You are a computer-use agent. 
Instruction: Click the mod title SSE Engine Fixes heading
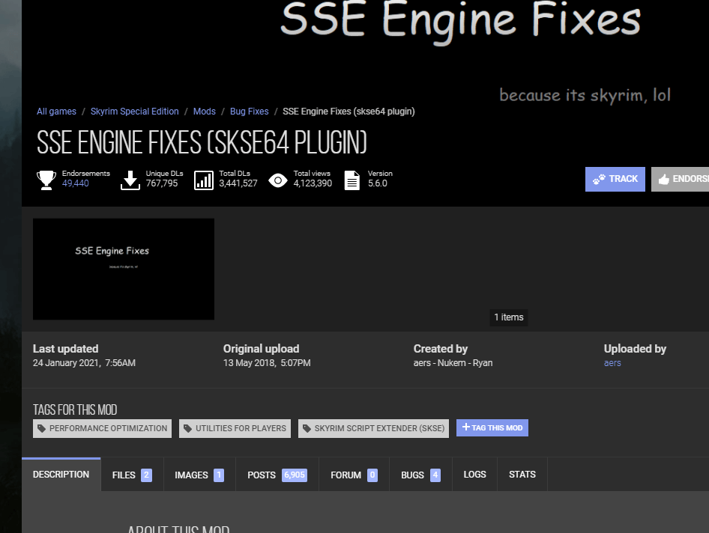pos(202,142)
